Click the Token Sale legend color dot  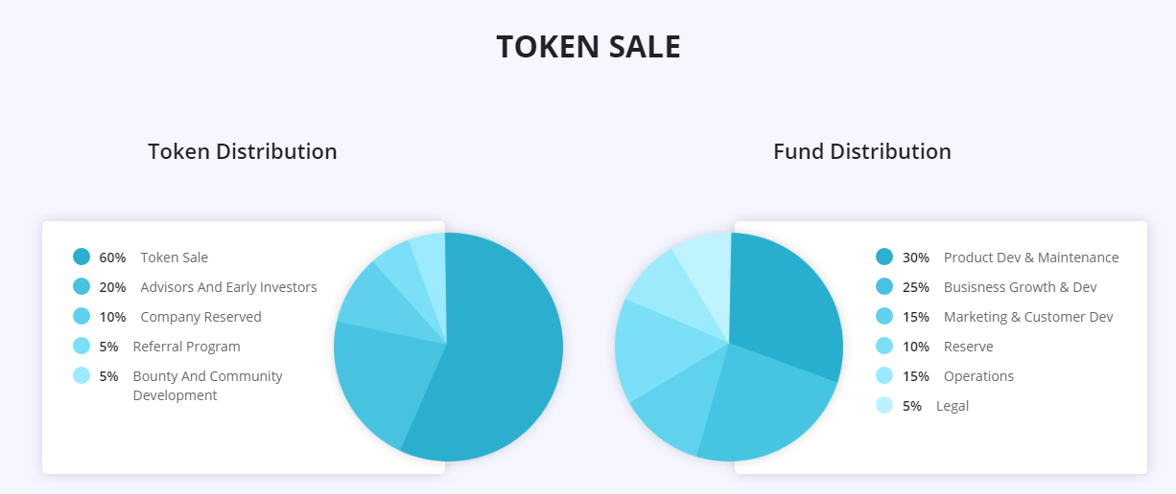tap(82, 257)
